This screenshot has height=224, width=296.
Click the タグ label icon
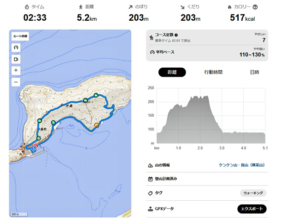pos(150,193)
